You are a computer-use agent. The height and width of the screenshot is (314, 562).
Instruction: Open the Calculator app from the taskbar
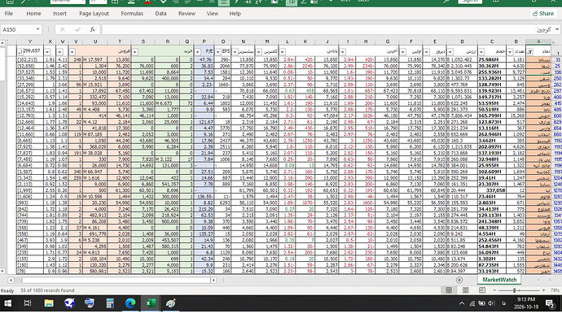tap(110, 303)
